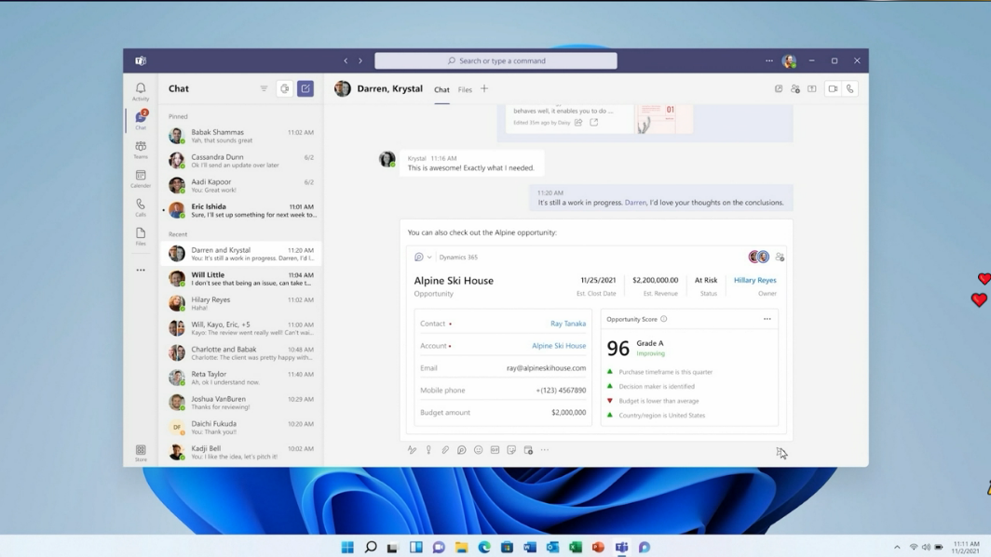
Task: Open the Calls section
Action: (x=141, y=207)
